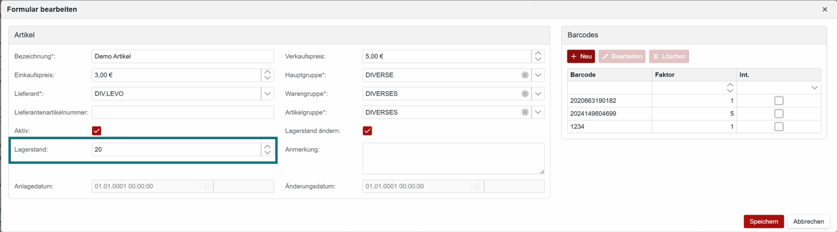Image resolution: width=837 pixels, height=232 pixels.
Task: Open the Int. column filter dropdown
Action: [x=814, y=88]
